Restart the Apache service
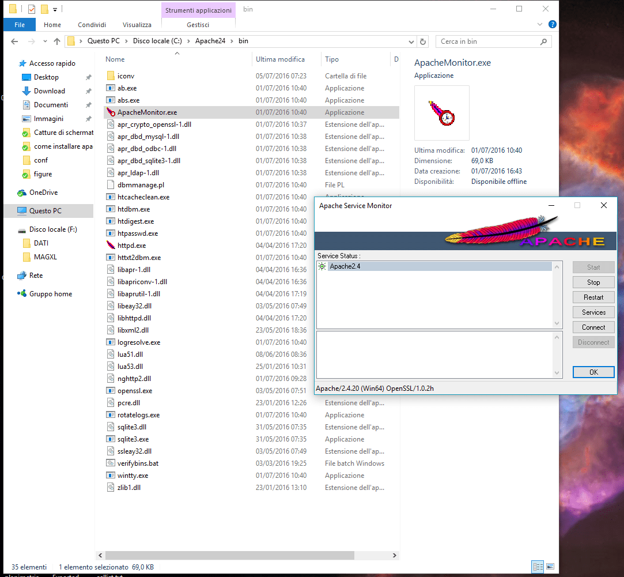 (x=593, y=297)
